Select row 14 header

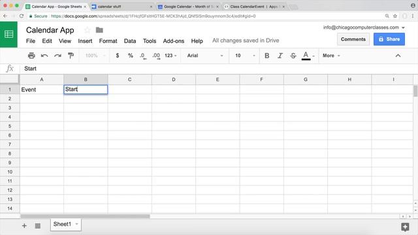(x=10, y=208)
